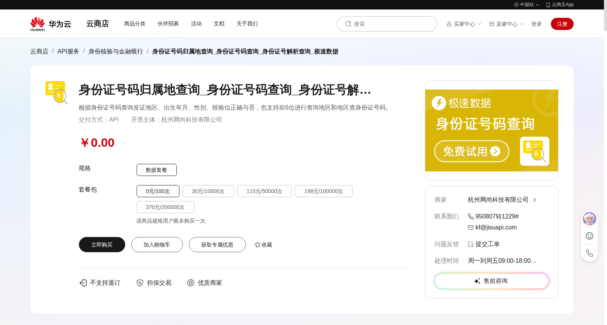Click the 担保交易 shield icon
This screenshot has height=325, width=607.
click(140, 283)
